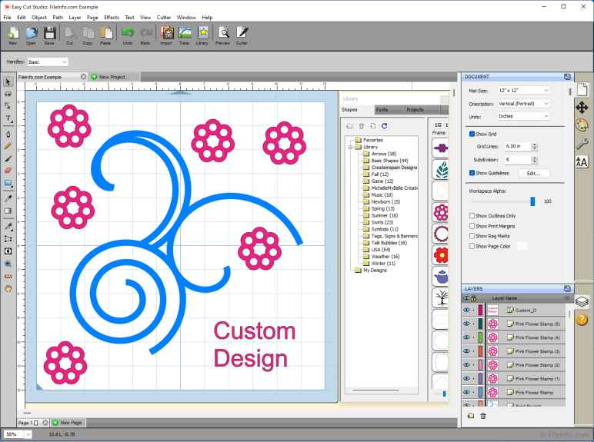Switch to the Fonts tab in Library
The image size is (594, 442).
click(x=382, y=110)
